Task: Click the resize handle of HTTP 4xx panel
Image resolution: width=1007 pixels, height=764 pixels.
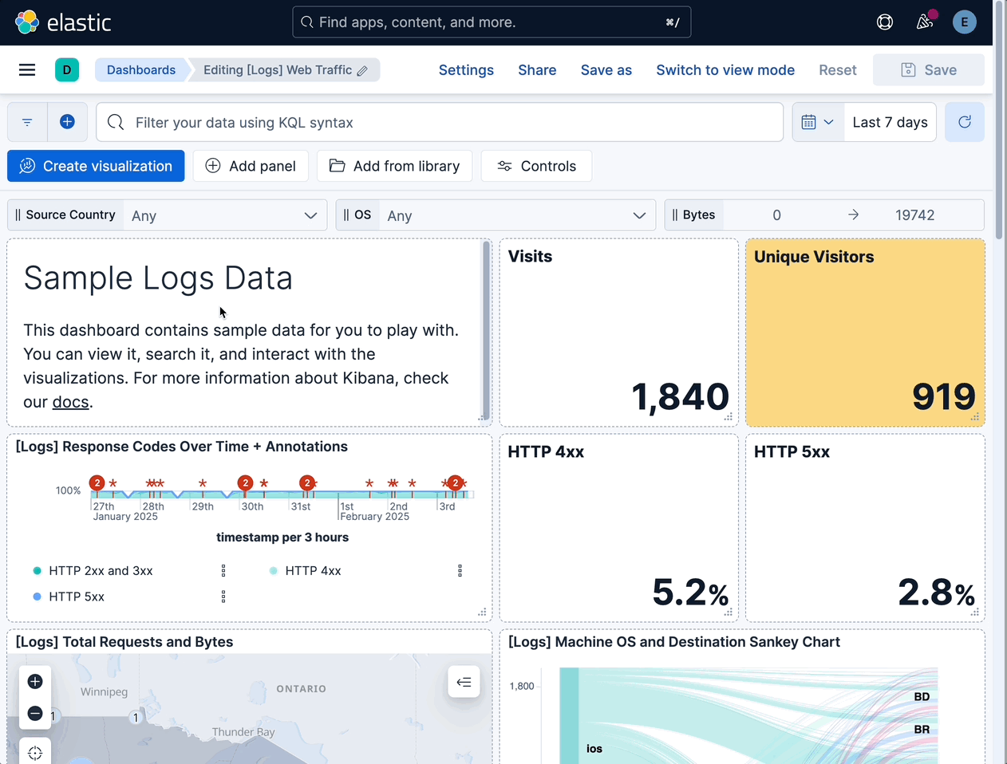Action: click(729, 612)
